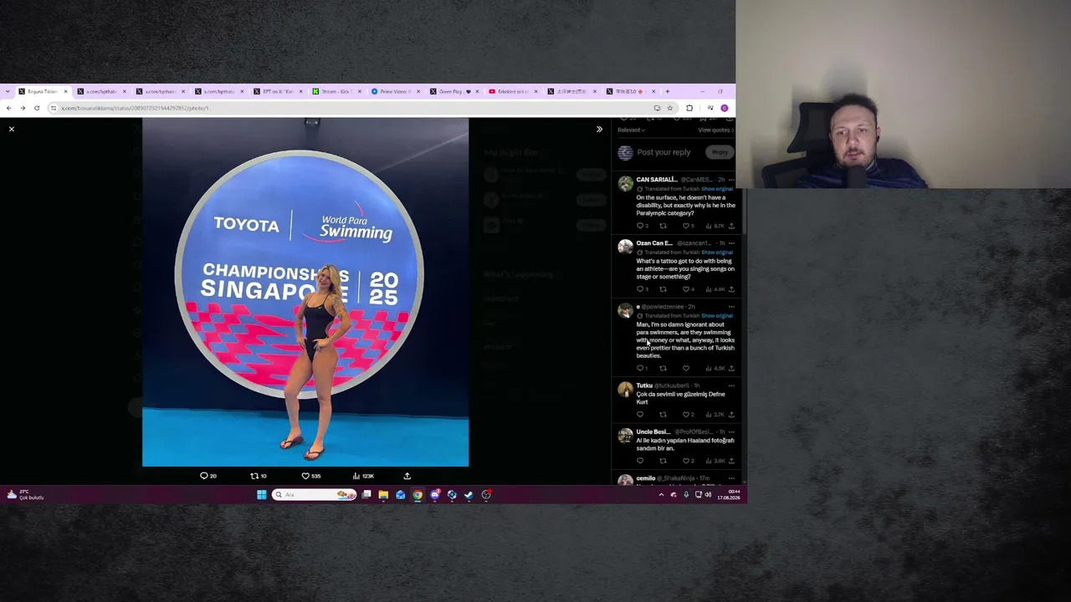The height and width of the screenshot is (602, 1071).
Task: Open more options on CAN SARIALİ's reply
Action: [731, 180]
